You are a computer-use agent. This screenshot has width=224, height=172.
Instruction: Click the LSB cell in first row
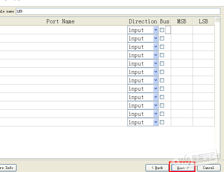point(203,30)
